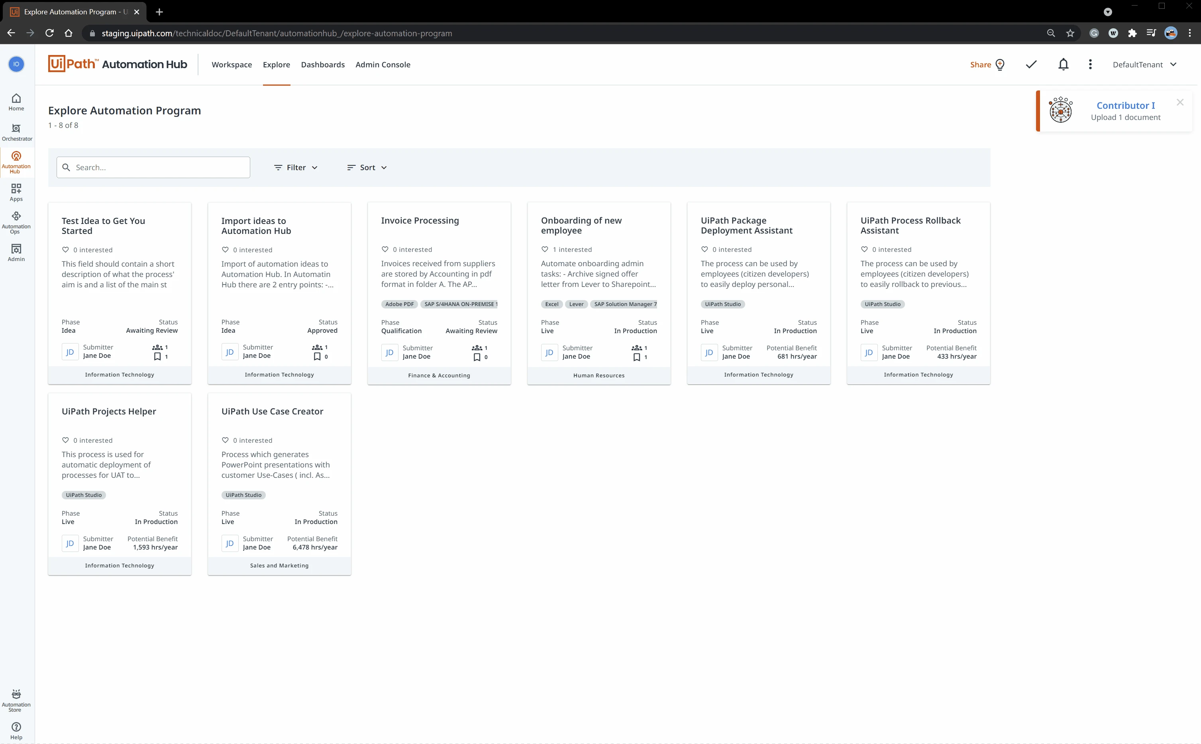This screenshot has height=744, width=1201.
Task: Like UiPath Package Deployment Assistant
Action: 705,249
